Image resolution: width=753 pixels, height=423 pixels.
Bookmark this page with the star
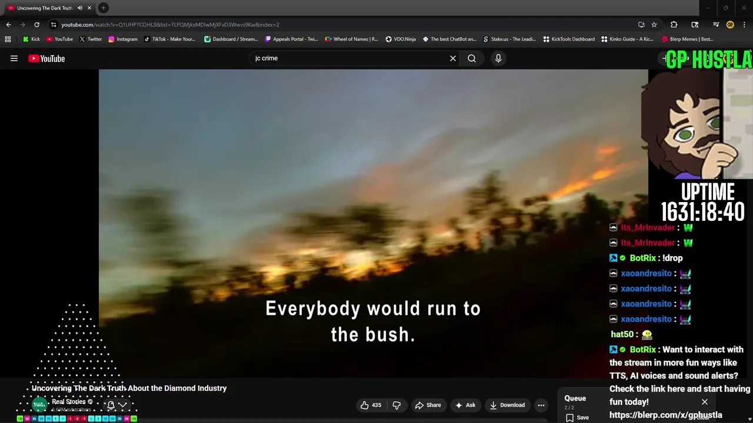click(654, 25)
